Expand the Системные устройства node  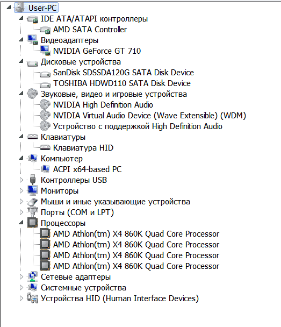[x=21, y=287]
